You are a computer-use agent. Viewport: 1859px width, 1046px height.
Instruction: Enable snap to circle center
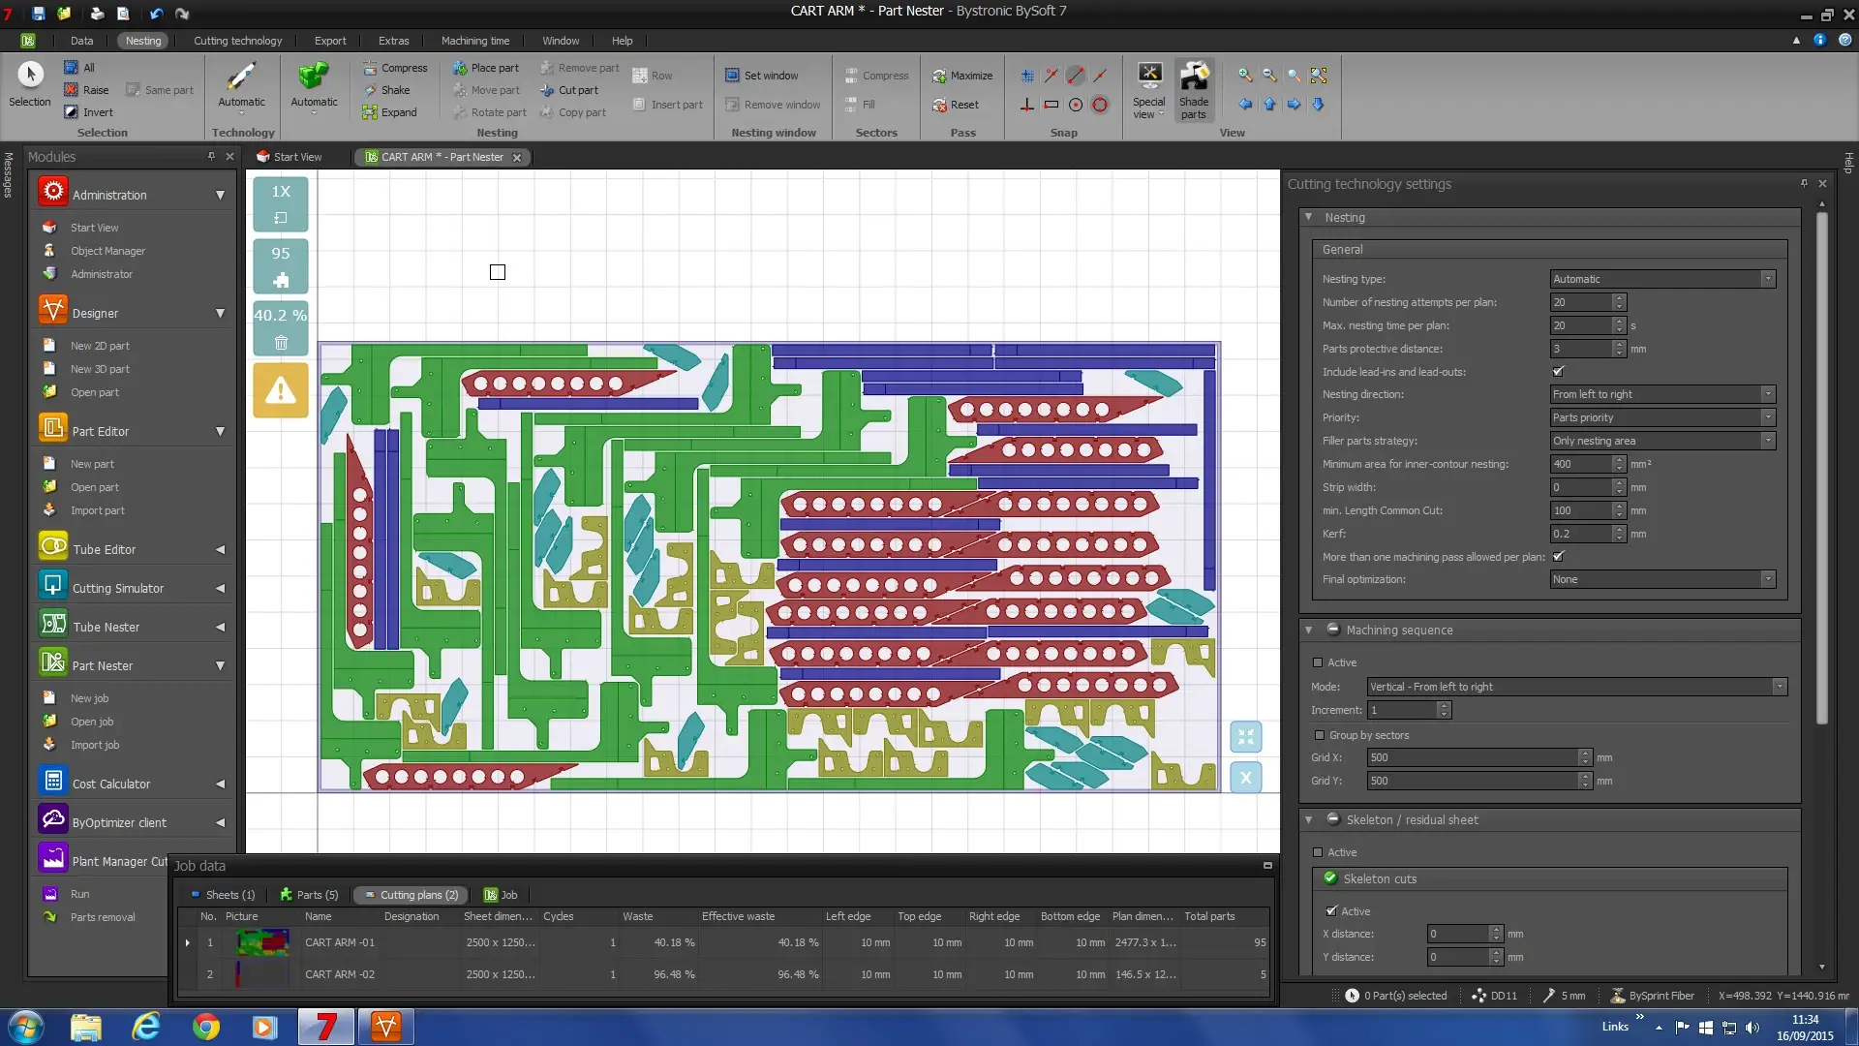pos(1076,105)
